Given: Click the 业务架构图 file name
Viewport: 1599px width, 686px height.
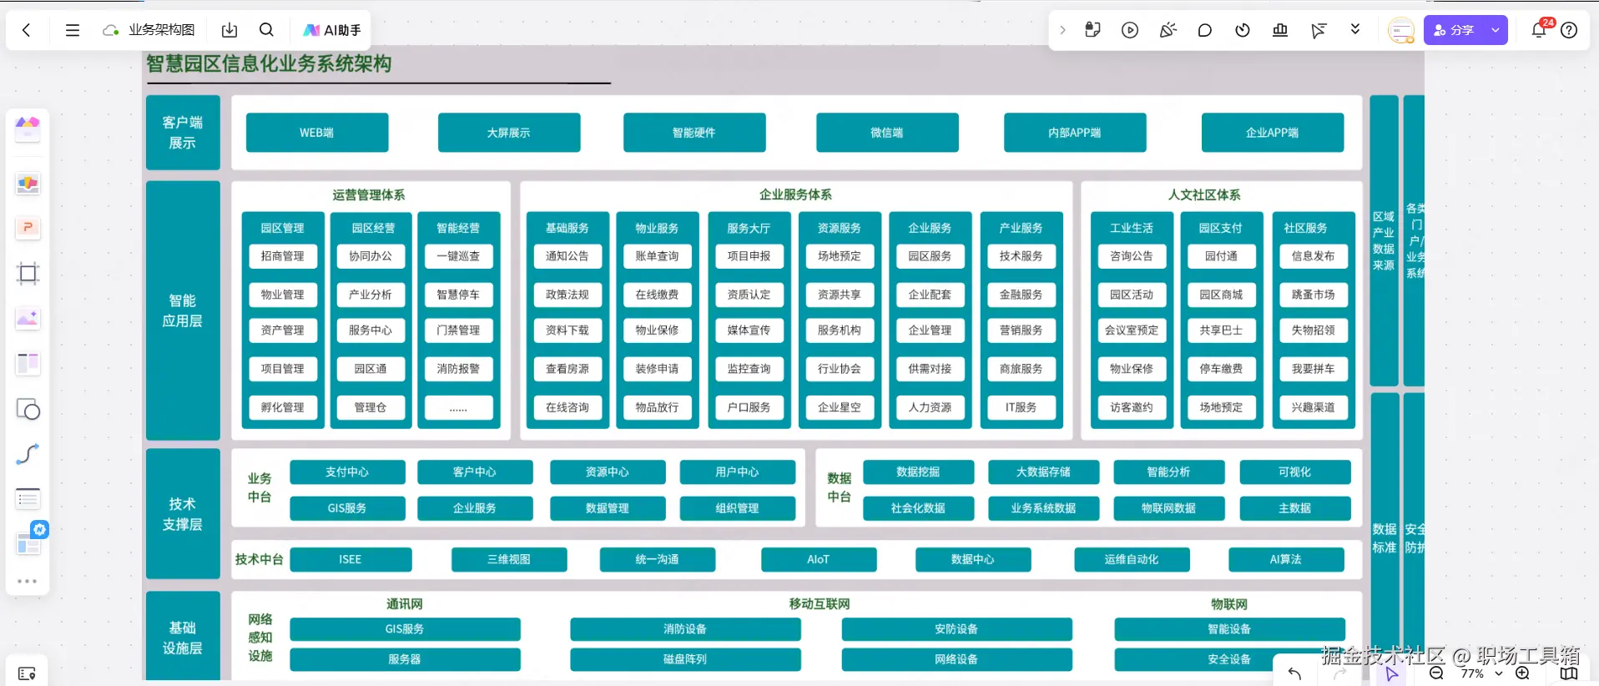Looking at the screenshot, I should pos(161,30).
